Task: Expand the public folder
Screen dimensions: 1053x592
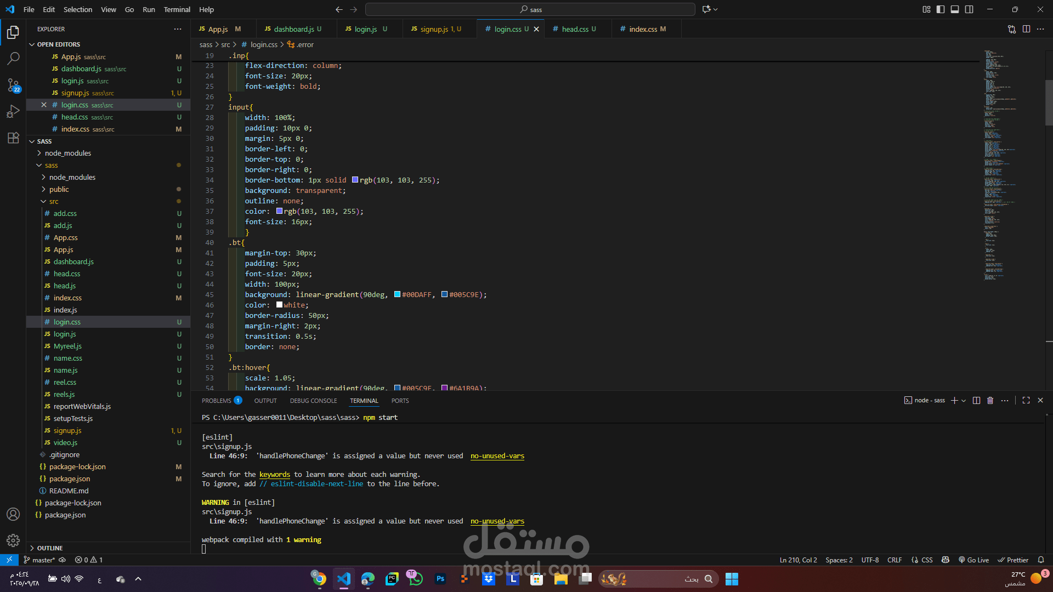Action: click(x=59, y=189)
